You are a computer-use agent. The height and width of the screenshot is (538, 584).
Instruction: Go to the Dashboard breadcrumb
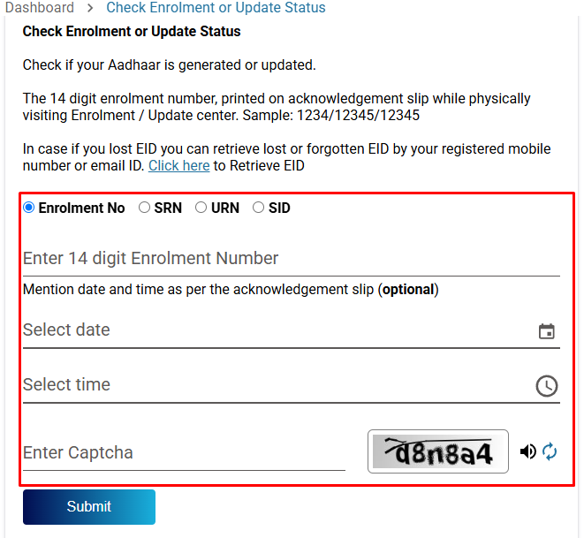click(x=40, y=8)
